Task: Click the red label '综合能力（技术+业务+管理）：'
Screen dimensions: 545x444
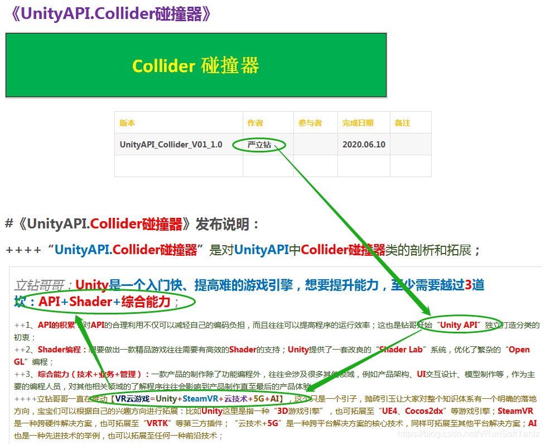Action: 94,374
